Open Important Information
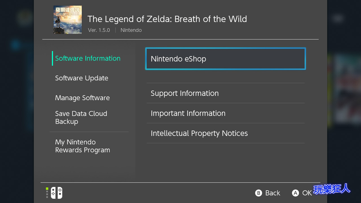The height and width of the screenshot is (203, 361). (x=226, y=113)
